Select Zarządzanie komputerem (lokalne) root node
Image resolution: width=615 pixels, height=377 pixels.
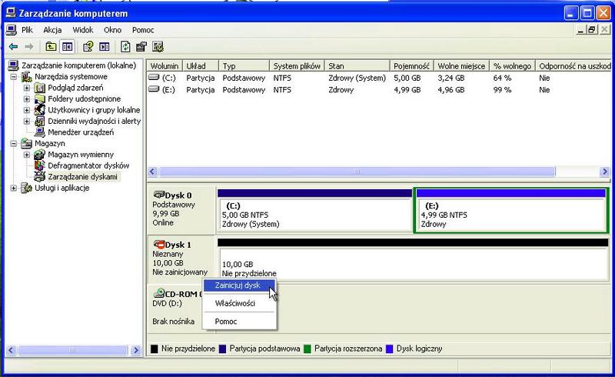pyautogui.click(x=79, y=65)
